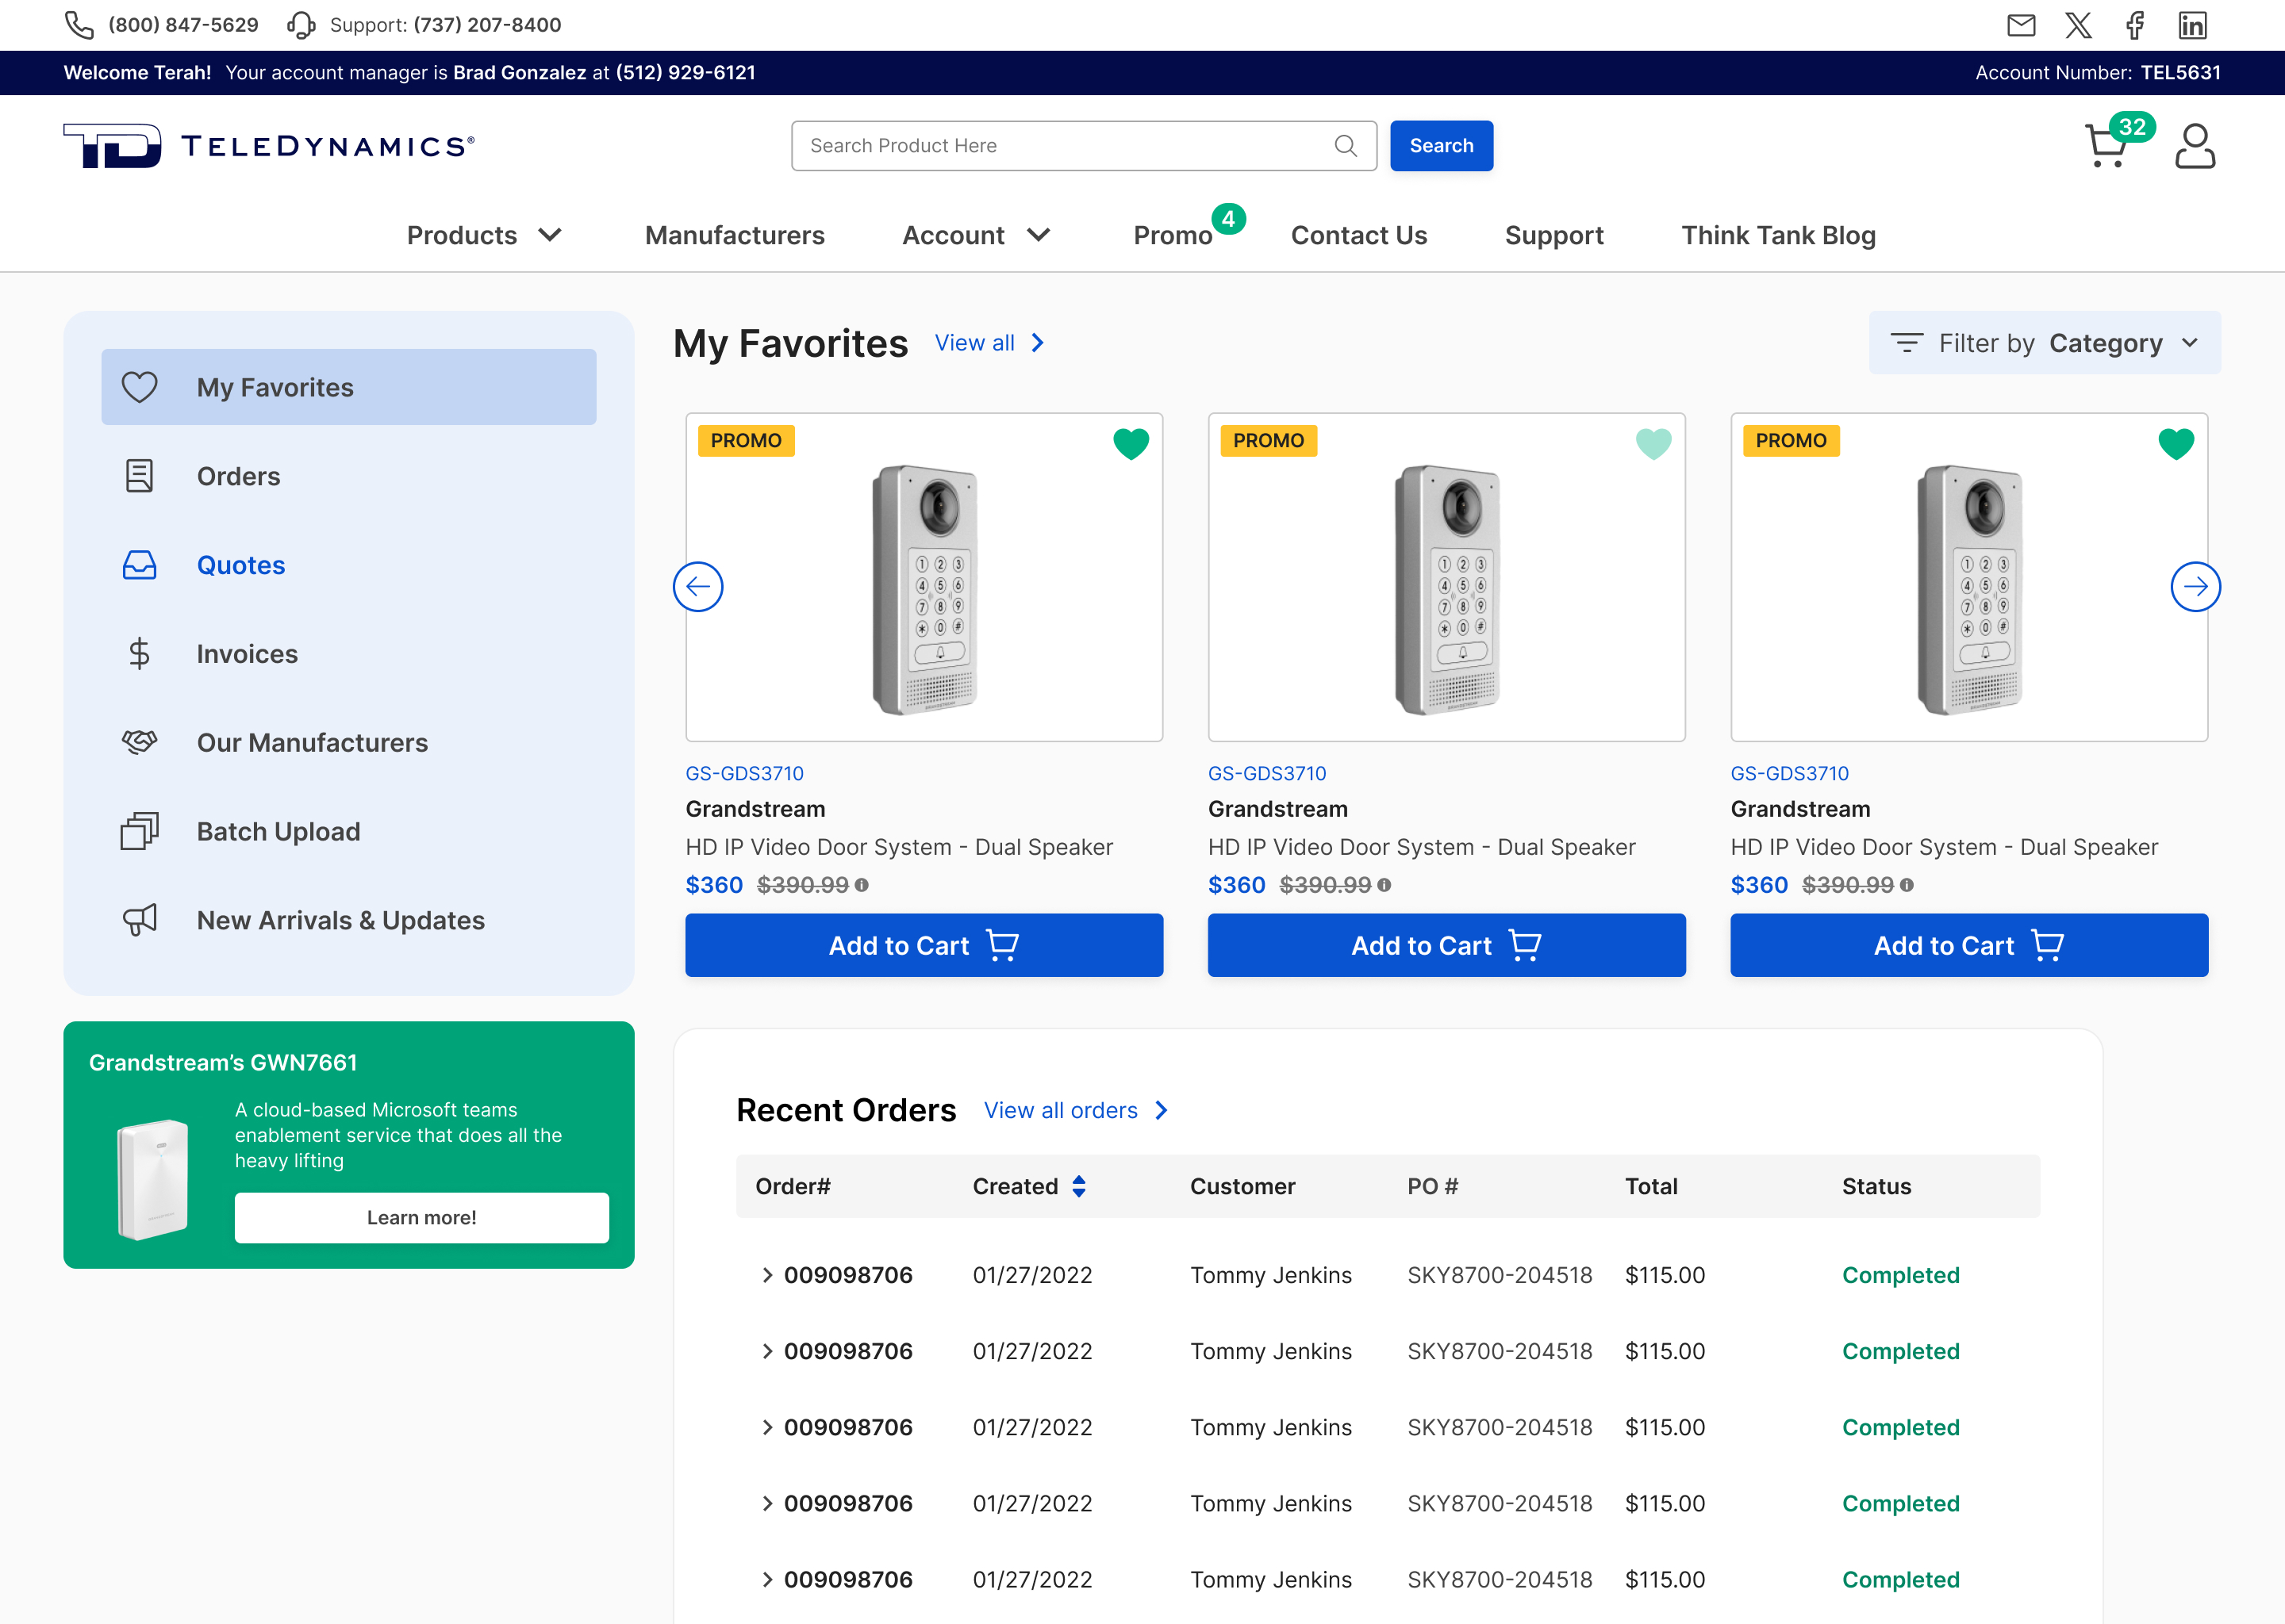Image resolution: width=2285 pixels, height=1624 pixels.
Task: Open the X (Twitter) social icon
Action: [2079, 25]
